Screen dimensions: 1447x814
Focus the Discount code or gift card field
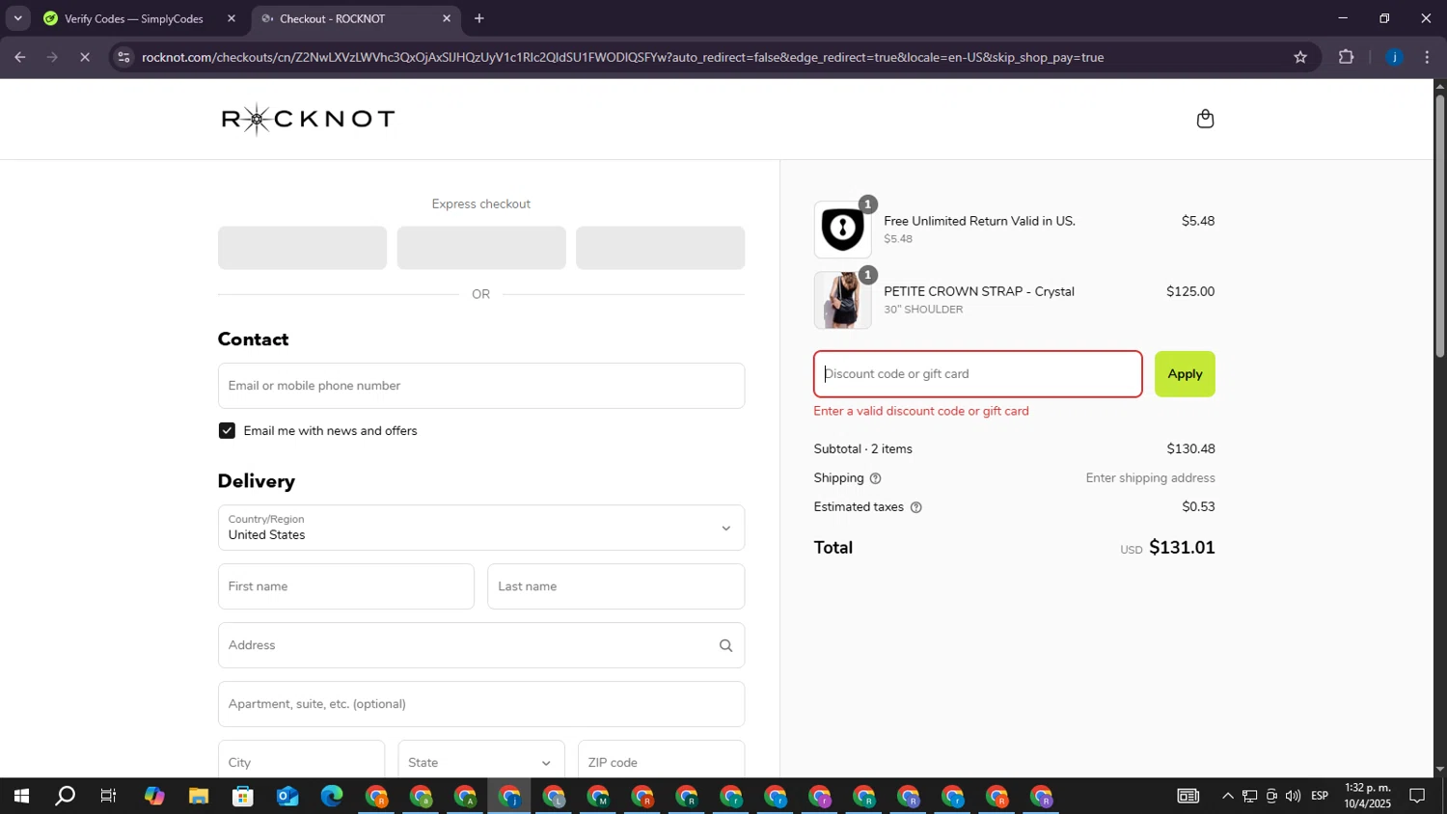click(x=978, y=374)
